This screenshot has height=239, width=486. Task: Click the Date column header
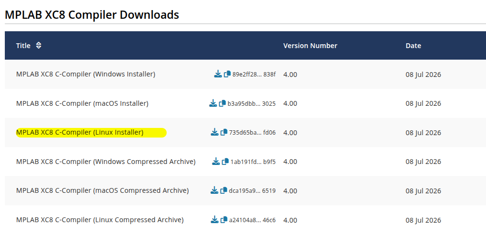(413, 46)
